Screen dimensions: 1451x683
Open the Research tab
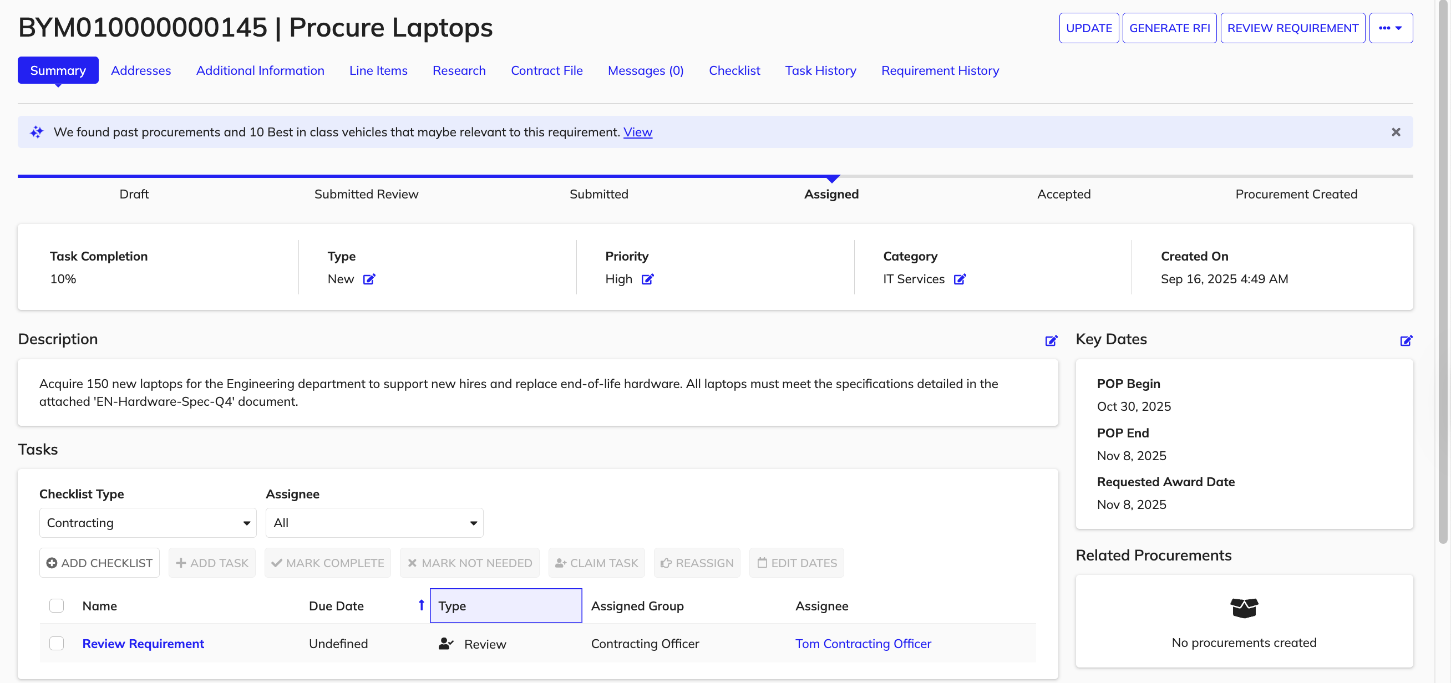(x=459, y=70)
